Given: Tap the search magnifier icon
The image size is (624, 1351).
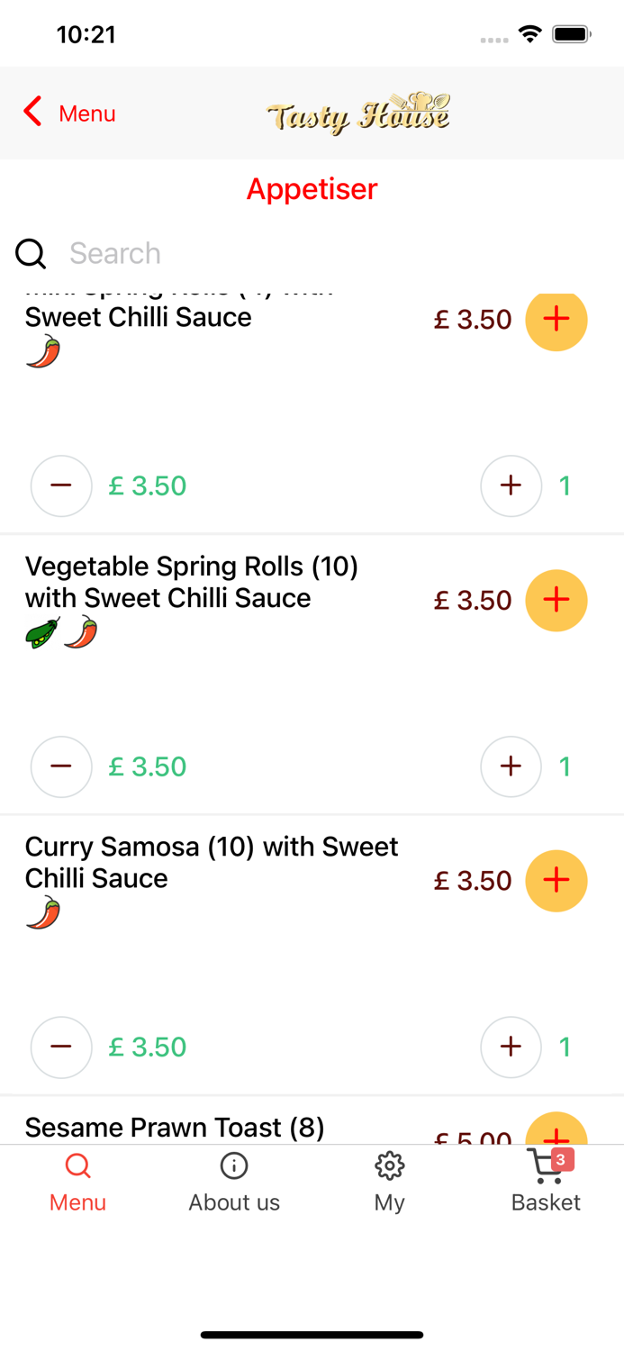Looking at the screenshot, I should pyautogui.click(x=31, y=254).
